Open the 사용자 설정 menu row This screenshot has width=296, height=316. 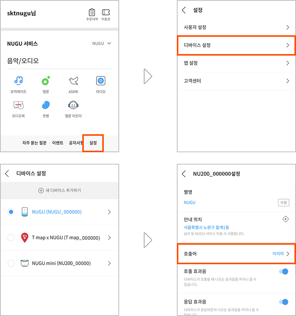tap(236, 27)
